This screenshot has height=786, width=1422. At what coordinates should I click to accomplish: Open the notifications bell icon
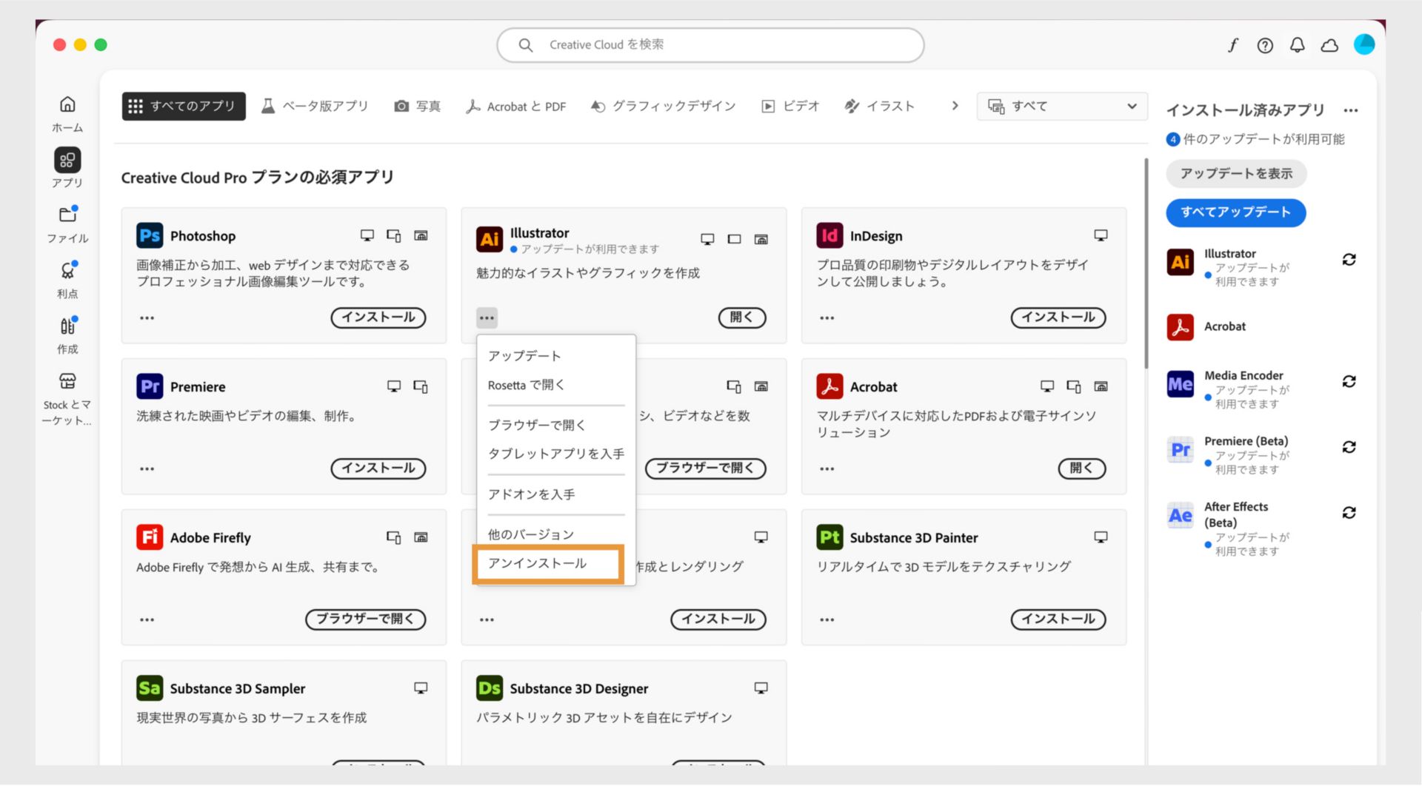tap(1297, 45)
